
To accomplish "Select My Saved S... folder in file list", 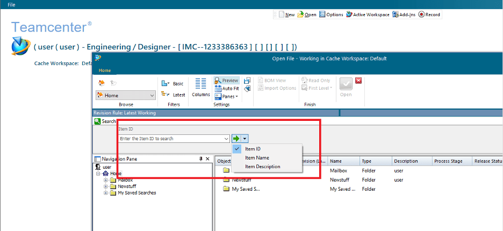I will coord(242,189).
